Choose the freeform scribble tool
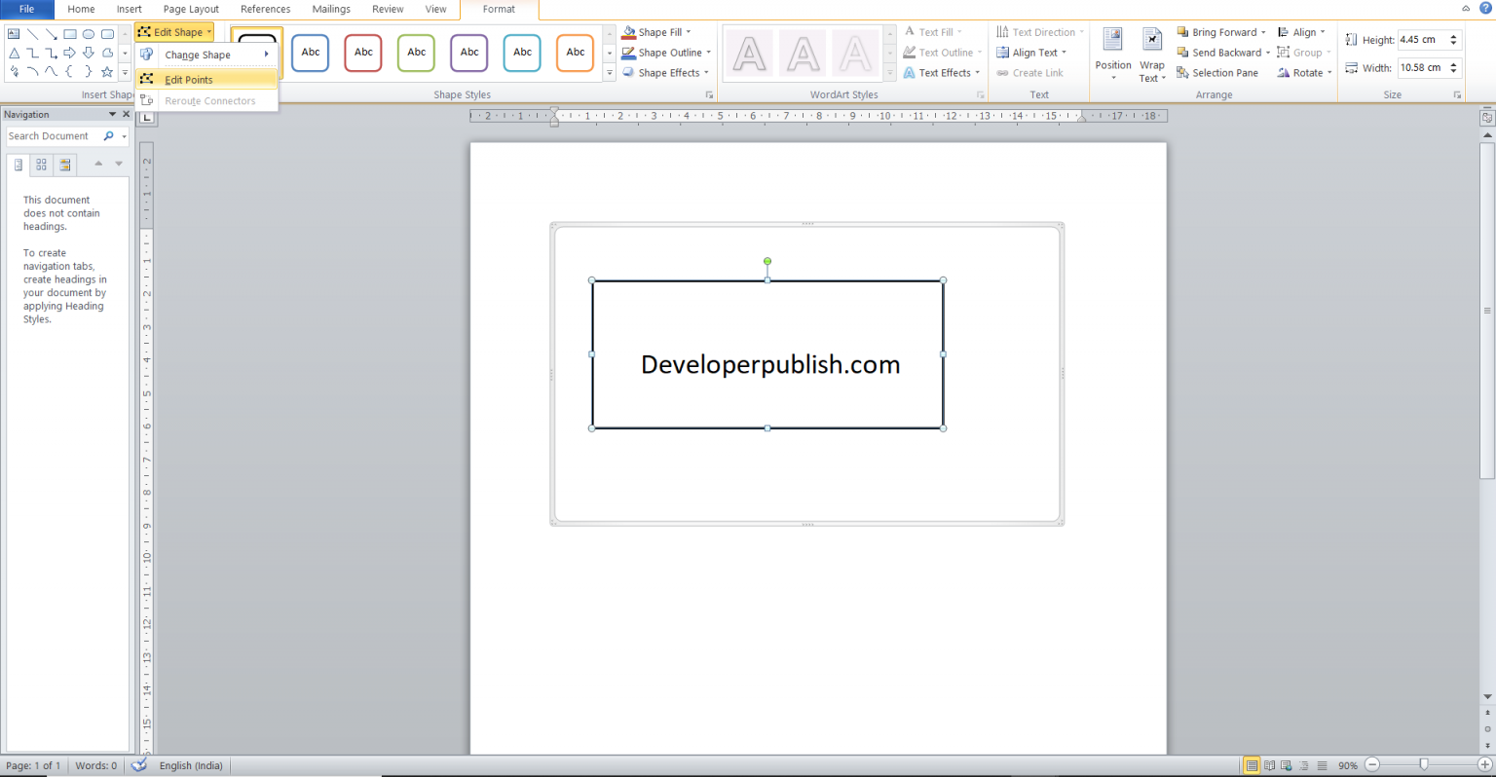The width and height of the screenshot is (1496, 777). [x=14, y=71]
